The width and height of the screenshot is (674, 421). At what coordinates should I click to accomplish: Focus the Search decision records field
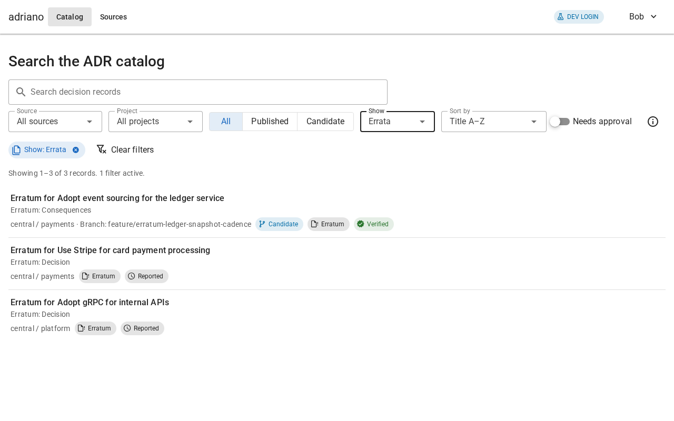point(198,92)
